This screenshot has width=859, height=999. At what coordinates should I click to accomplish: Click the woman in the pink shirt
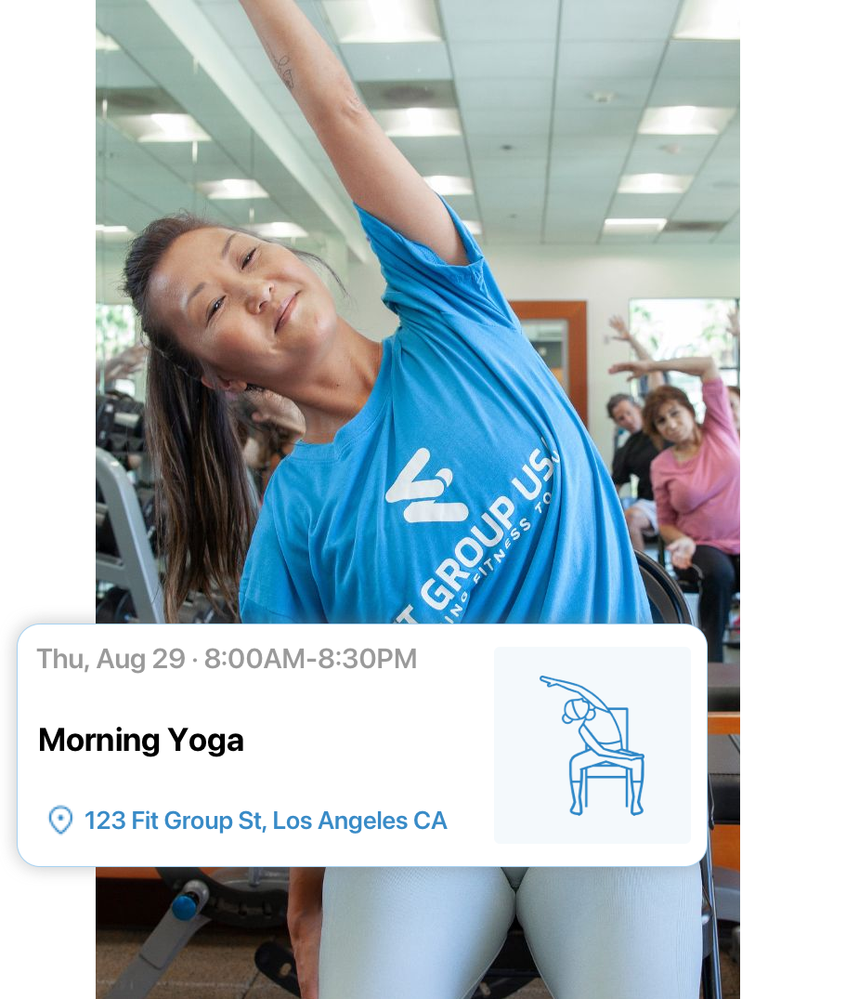tap(694, 484)
